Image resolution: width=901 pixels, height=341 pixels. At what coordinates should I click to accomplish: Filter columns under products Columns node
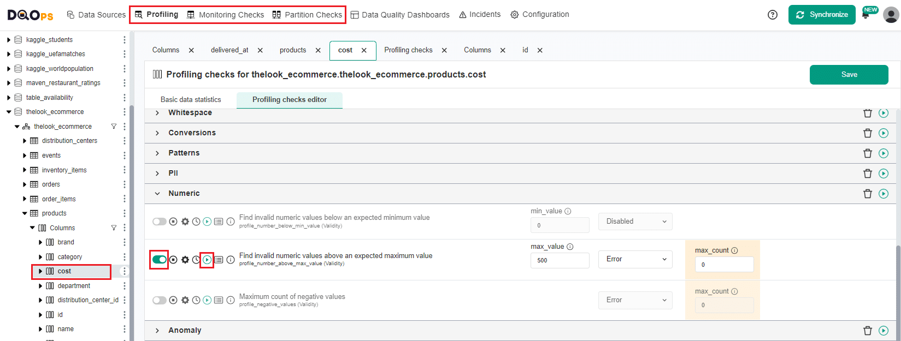coord(114,228)
